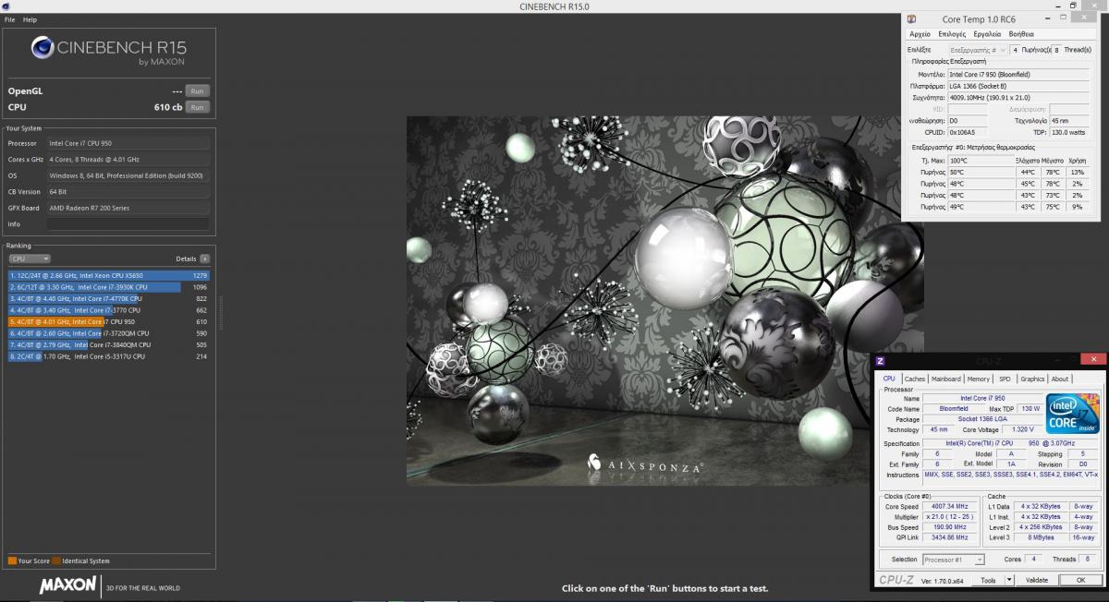Switch to the SPD tab in CPU-Z
The width and height of the screenshot is (1109, 602).
1005,379
